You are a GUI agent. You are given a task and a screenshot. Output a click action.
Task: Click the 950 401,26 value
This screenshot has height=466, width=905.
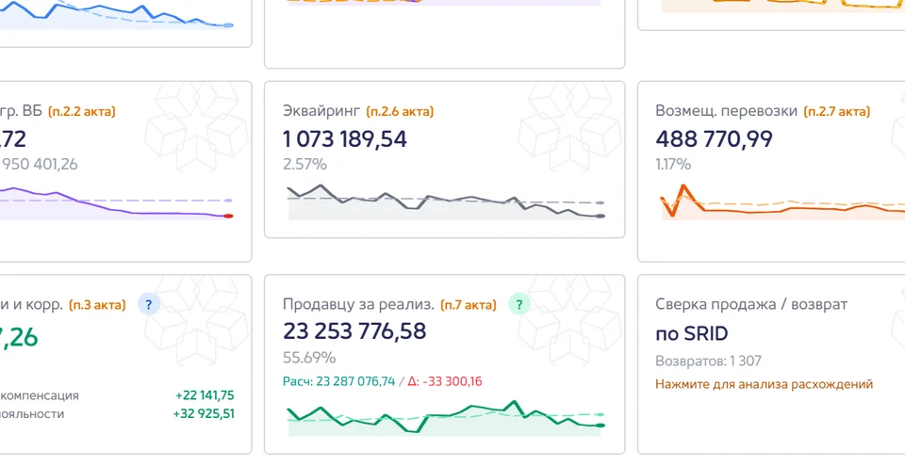click(x=40, y=165)
